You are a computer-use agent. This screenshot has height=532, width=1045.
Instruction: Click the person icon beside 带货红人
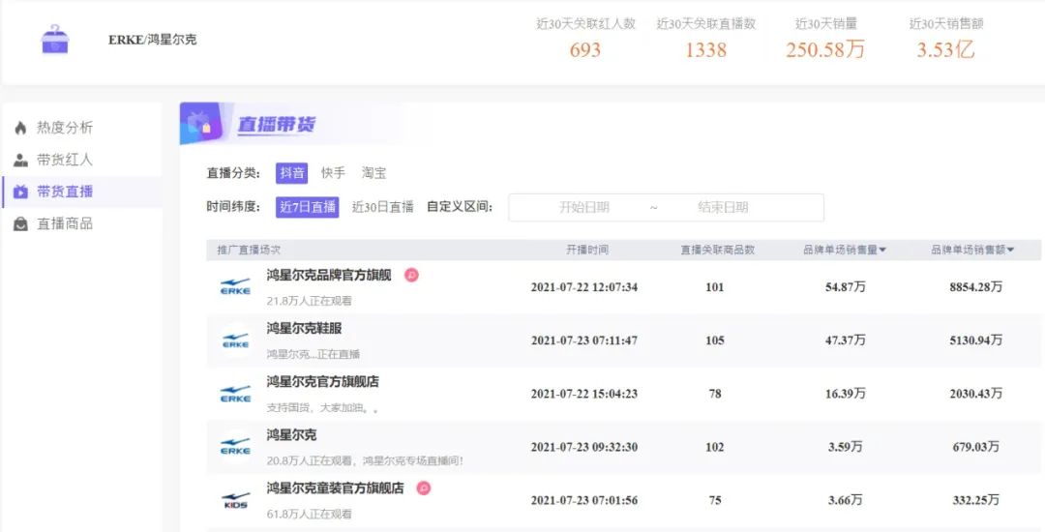pyautogui.click(x=20, y=160)
